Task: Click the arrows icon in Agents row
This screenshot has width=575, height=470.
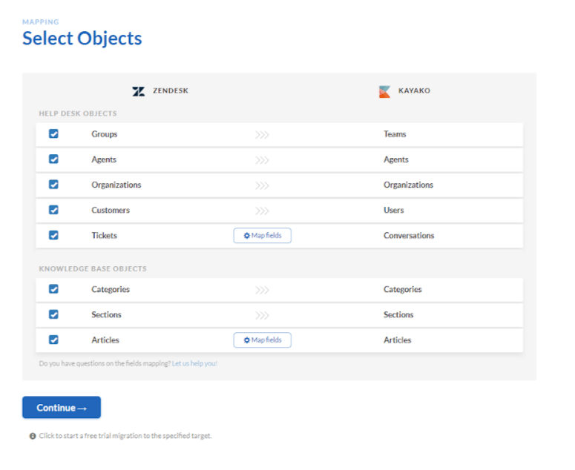Action: coord(262,160)
